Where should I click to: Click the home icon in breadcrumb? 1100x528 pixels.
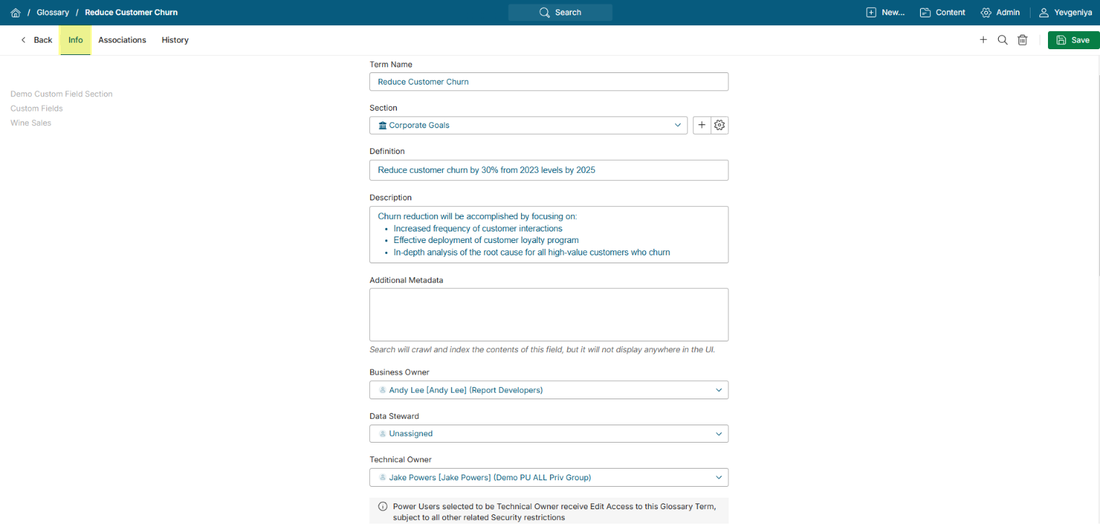pyautogui.click(x=15, y=12)
